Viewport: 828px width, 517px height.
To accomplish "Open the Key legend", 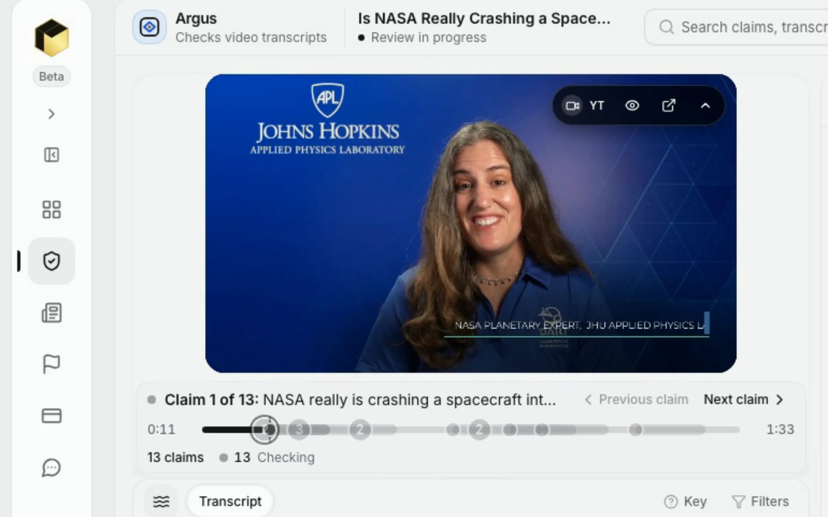I will point(685,501).
